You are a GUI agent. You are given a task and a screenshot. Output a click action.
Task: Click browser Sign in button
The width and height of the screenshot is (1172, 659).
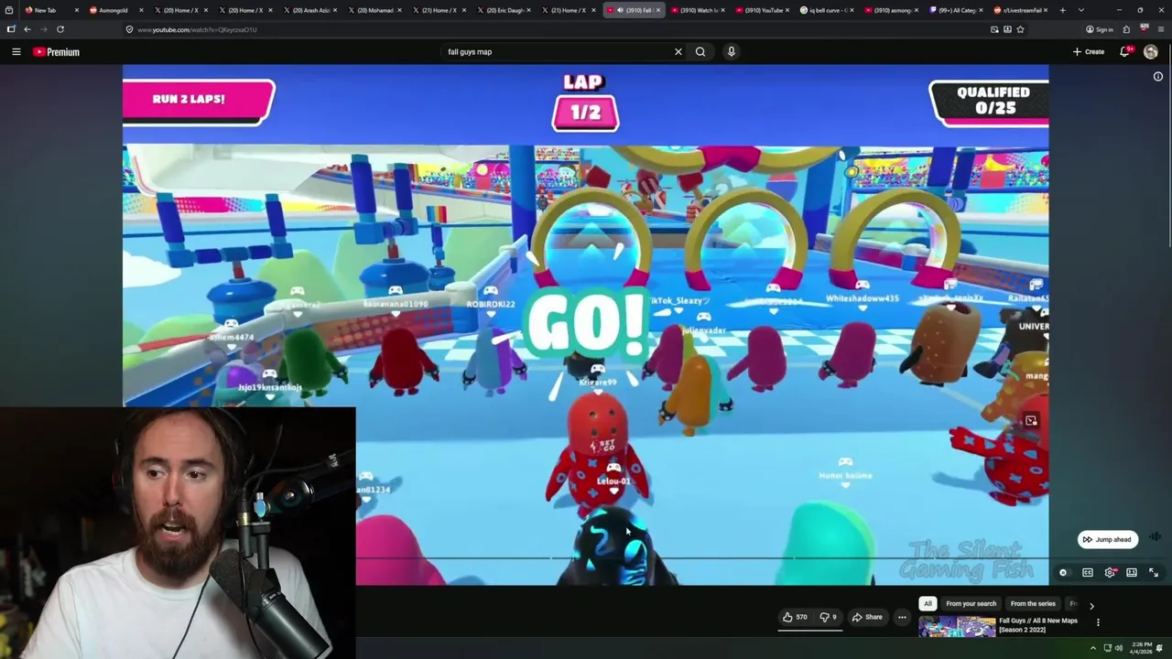pos(1100,29)
